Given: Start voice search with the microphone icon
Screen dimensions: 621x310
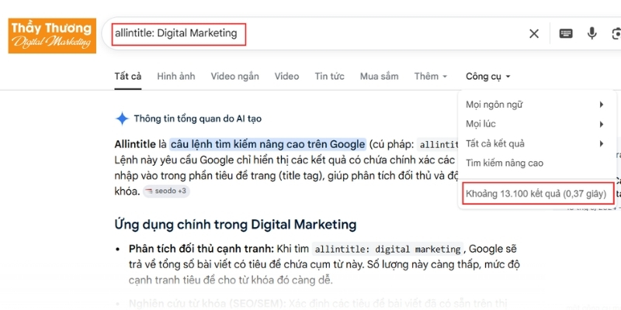Looking at the screenshot, I should click(592, 33).
